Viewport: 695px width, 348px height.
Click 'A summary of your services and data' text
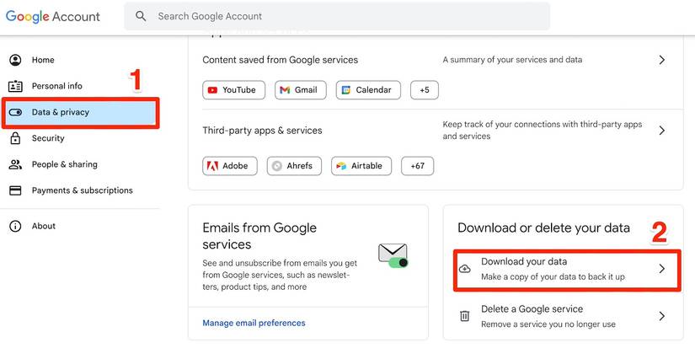pos(512,60)
